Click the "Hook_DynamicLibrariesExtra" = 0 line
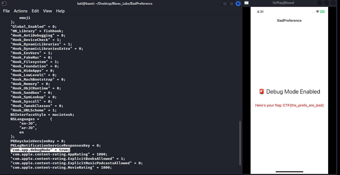Viewport: 340px width, 175px height. coord(47,49)
